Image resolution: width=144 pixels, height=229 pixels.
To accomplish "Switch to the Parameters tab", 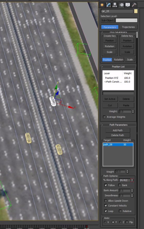I will (x=110, y=27).
